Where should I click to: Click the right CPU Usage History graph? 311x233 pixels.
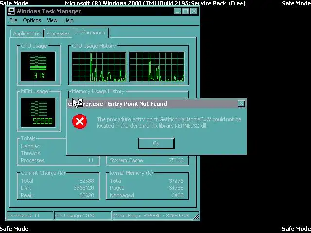(156, 67)
